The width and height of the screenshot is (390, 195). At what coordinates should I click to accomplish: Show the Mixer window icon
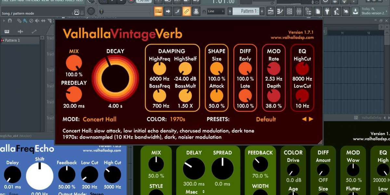[299, 11]
